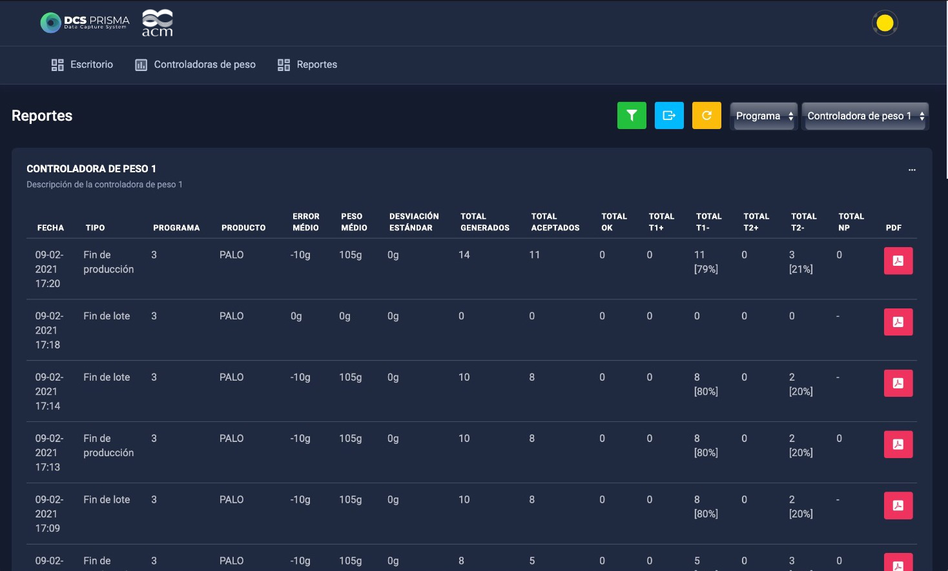The width and height of the screenshot is (948, 571).
Task: Click the ERROR MÉDIO column header
Action: 306,222
